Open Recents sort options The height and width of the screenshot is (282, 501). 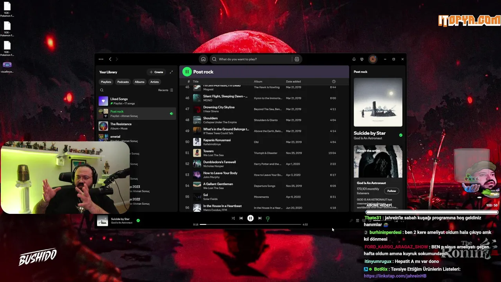point(166,90)
